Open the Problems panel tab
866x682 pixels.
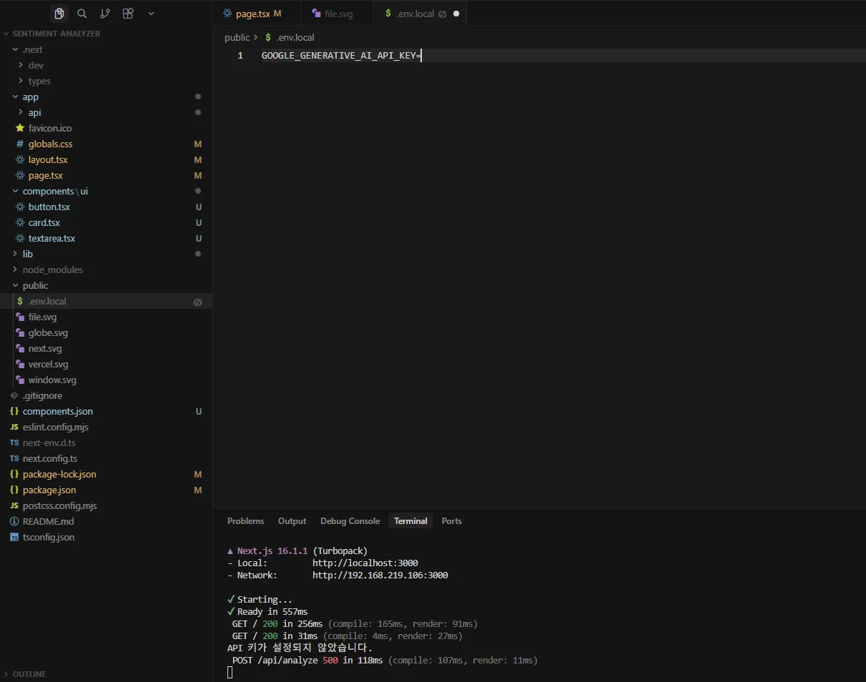[245, 521]
